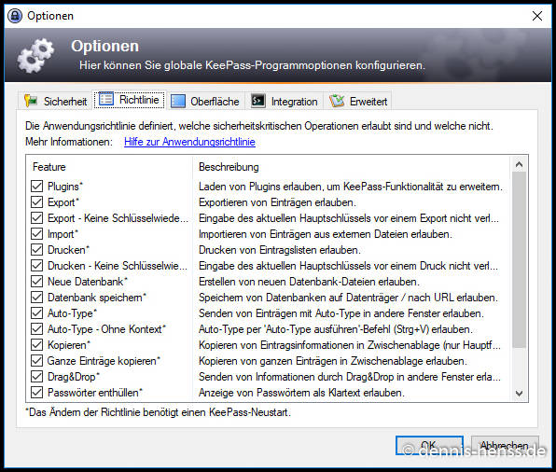
Task: Click the Sicherheit tab flag icon
Action: (31, 101)
